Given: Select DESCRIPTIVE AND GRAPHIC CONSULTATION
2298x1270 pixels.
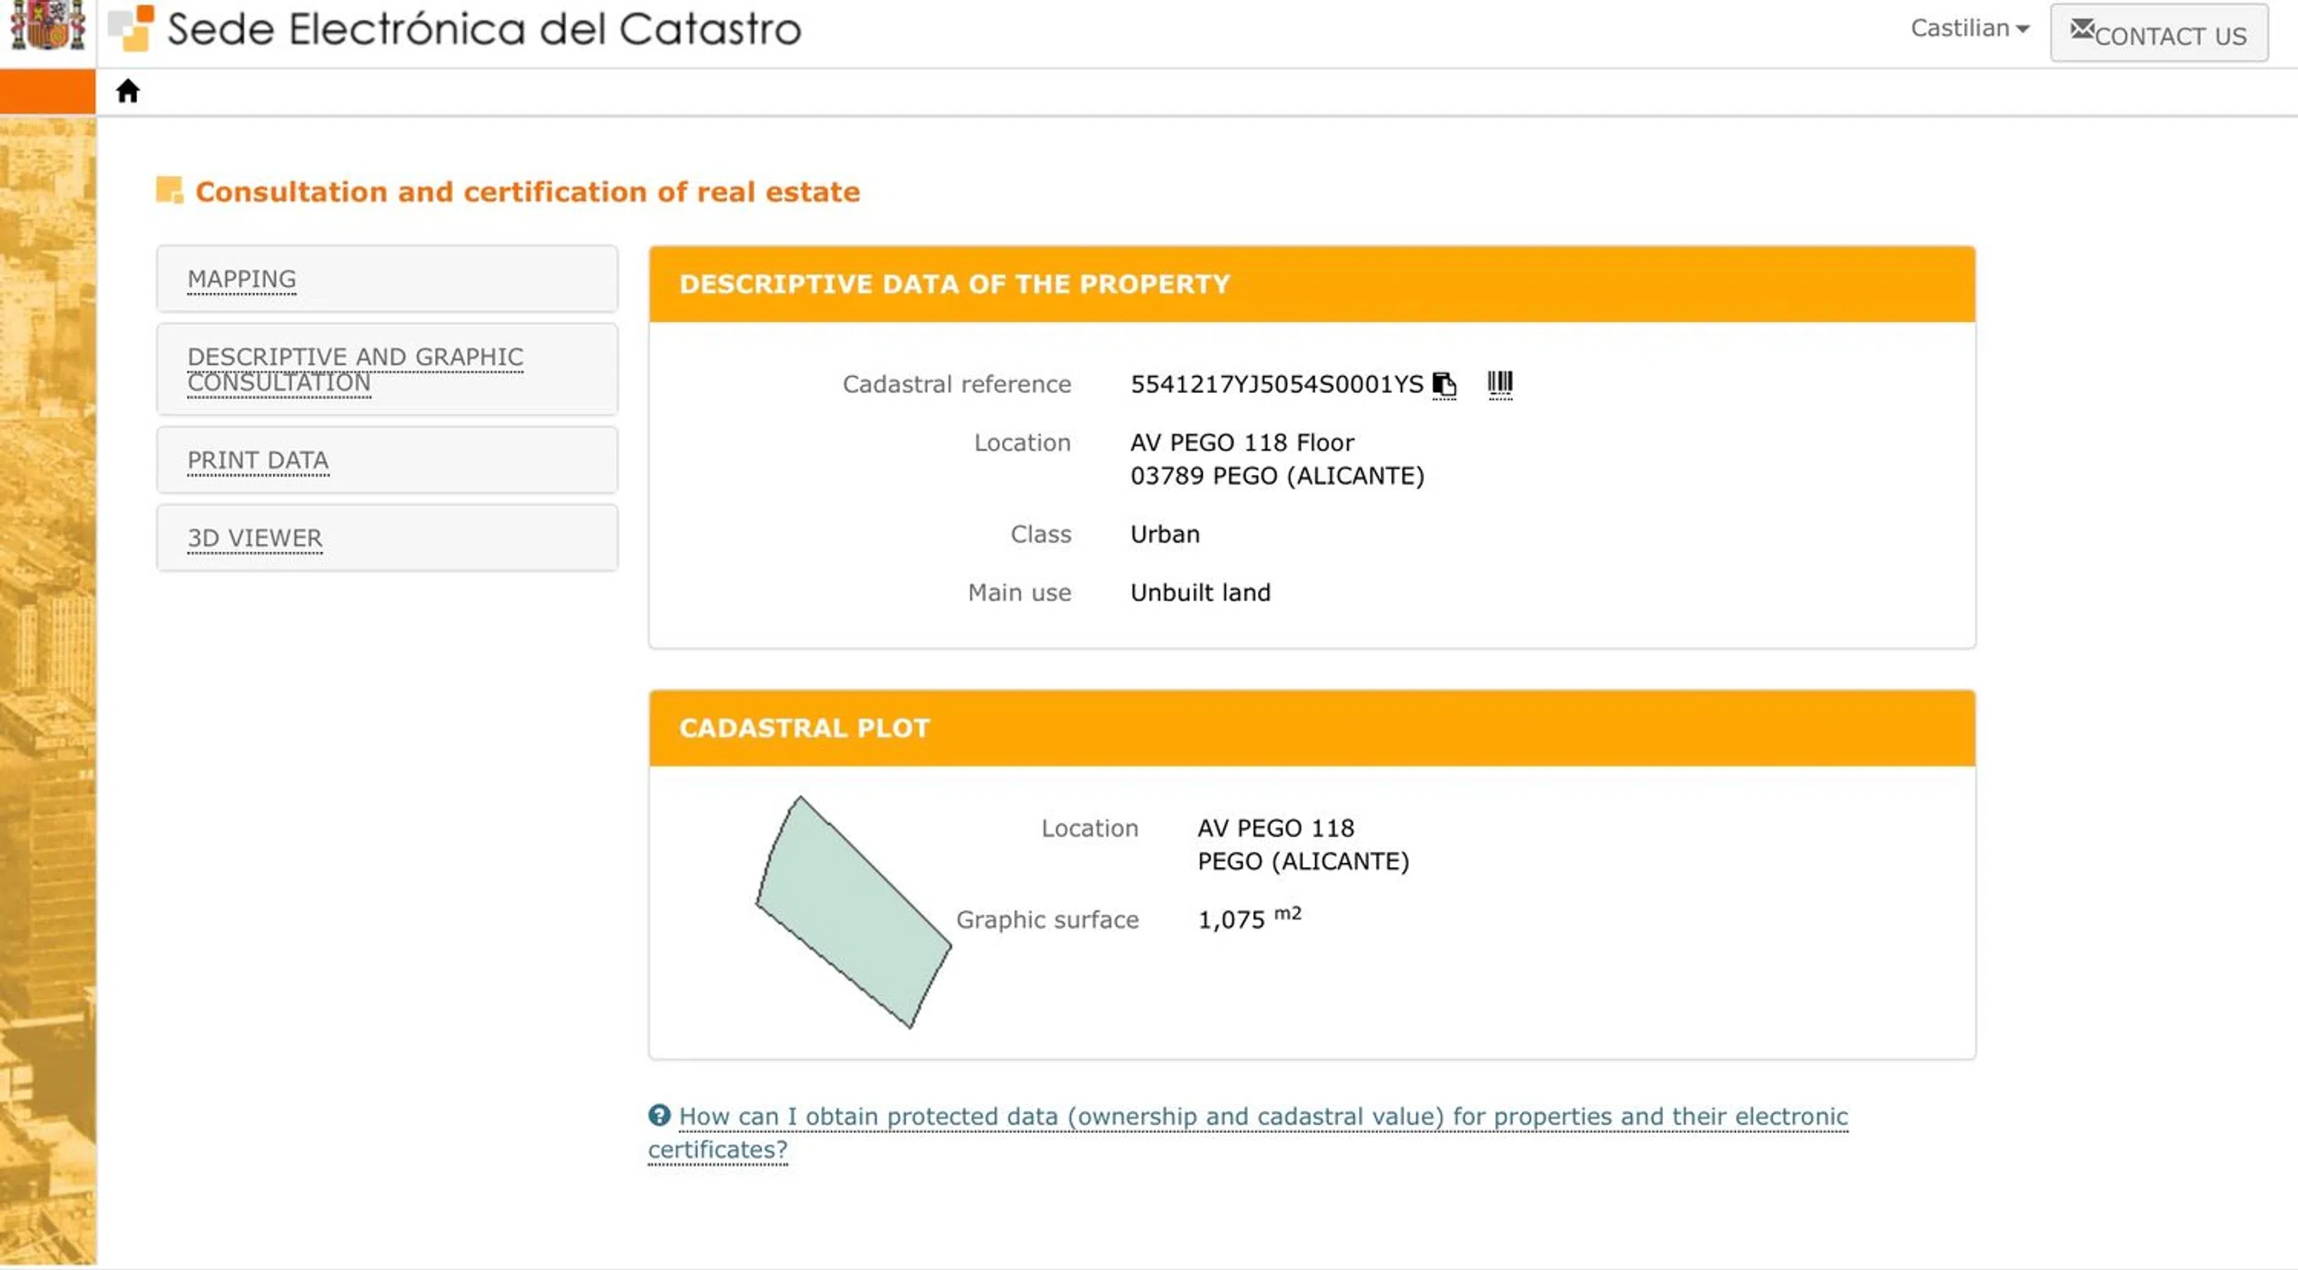Looking at the screenshot, I should 354,369.
